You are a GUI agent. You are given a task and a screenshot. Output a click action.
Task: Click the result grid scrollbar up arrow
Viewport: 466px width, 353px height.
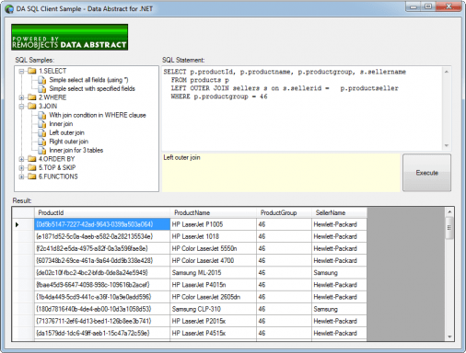point(449,211)
